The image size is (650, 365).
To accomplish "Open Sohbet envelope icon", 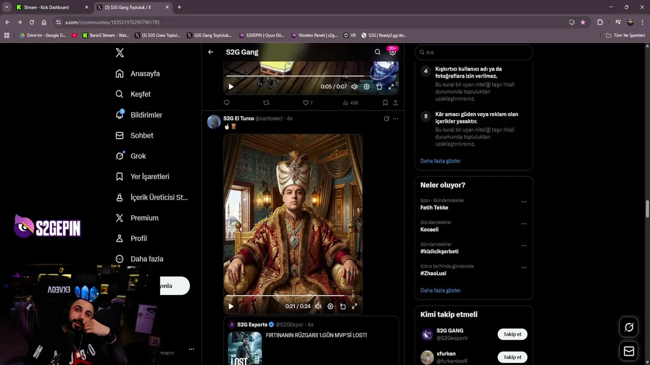I will 119,135.
